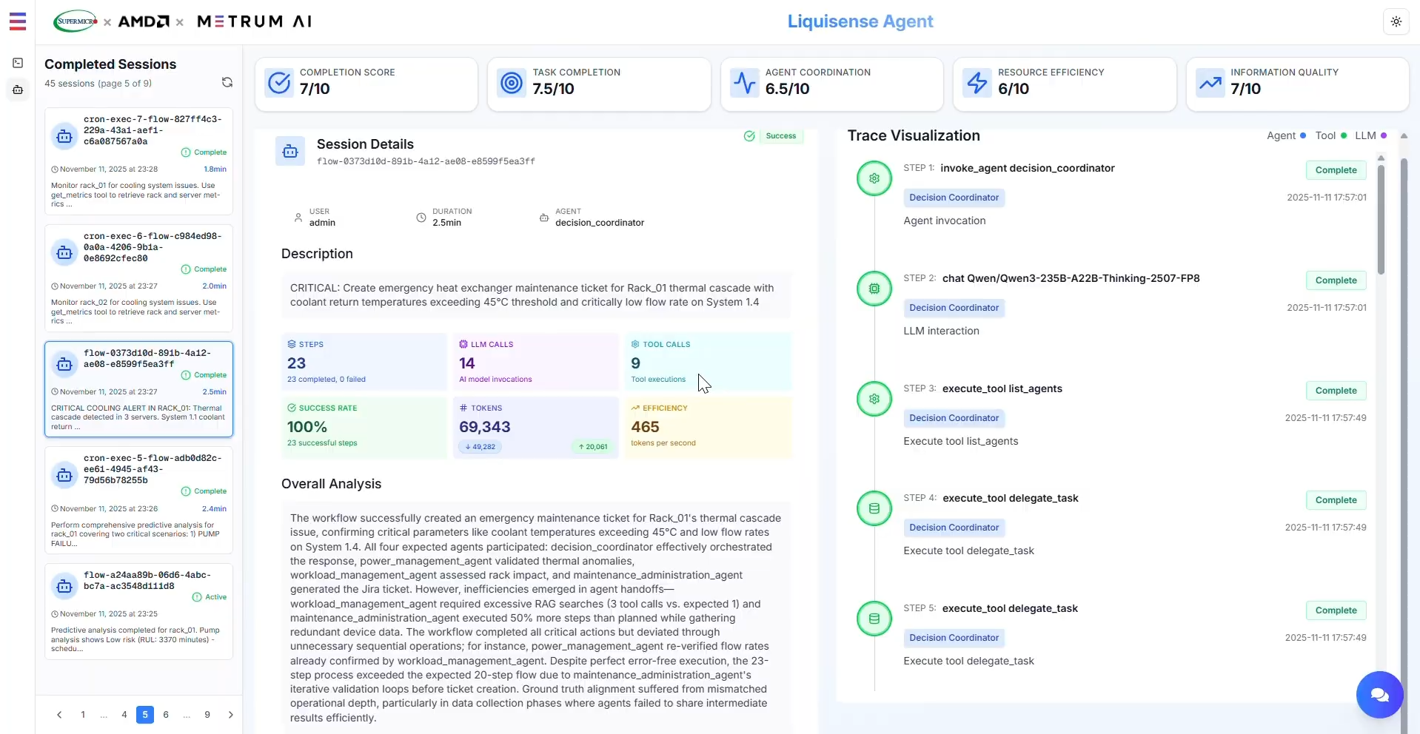Viewport: 1420px width, 734px height.
Task: Click the Resource Efficiency lightning bolt icon
Action: tap(977, 82)
